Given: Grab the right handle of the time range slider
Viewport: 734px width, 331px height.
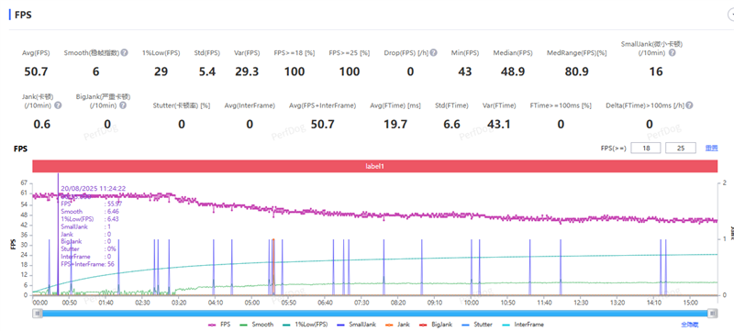Looking at the screenshot, I should (713, 314).
